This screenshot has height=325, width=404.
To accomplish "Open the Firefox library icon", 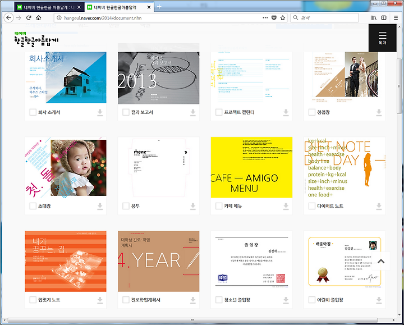I will tap(374, 18).
